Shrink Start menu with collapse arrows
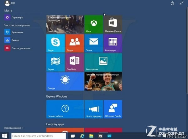This screenshot has height=139, width=188. pyautogui.click(x=181, y=3)
